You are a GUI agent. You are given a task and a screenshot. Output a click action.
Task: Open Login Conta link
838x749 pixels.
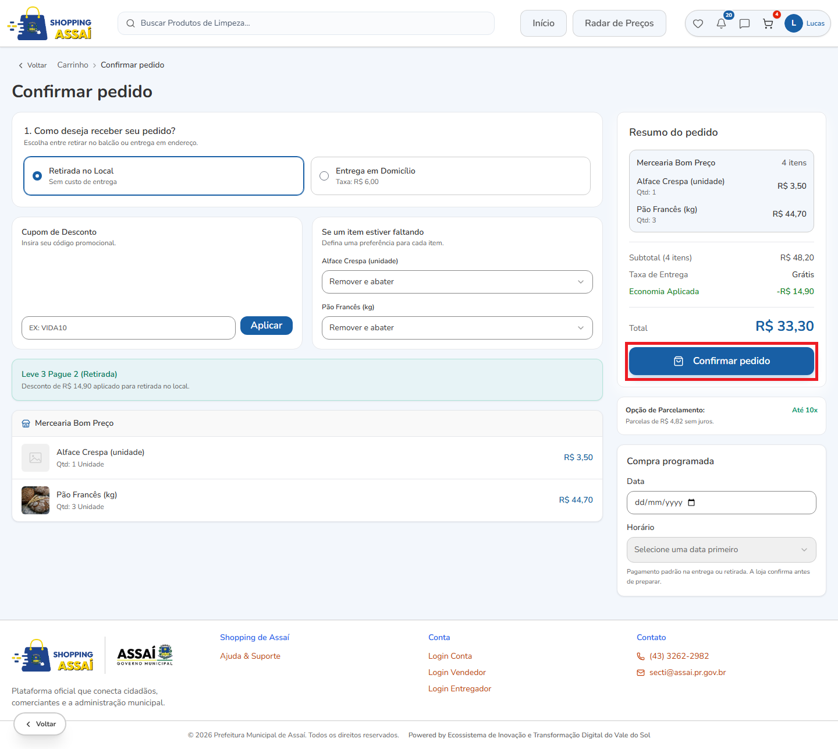450,656
